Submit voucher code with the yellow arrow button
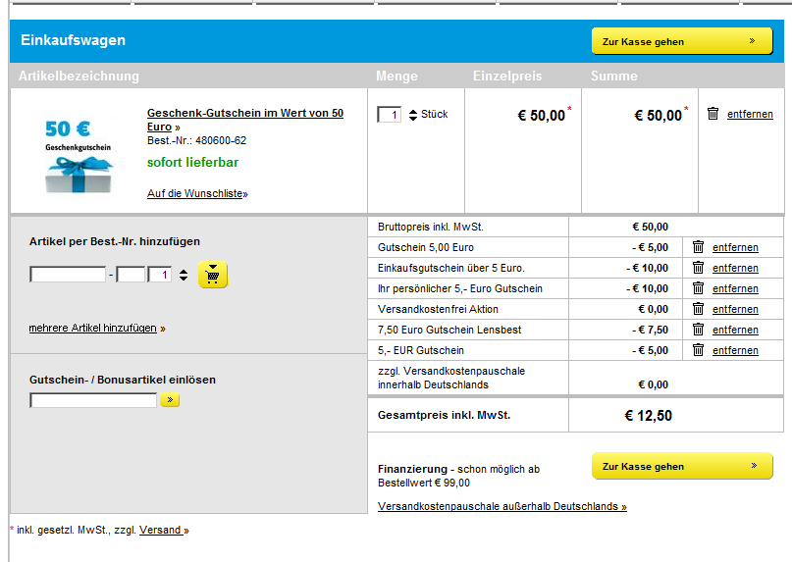 [170, 400]
